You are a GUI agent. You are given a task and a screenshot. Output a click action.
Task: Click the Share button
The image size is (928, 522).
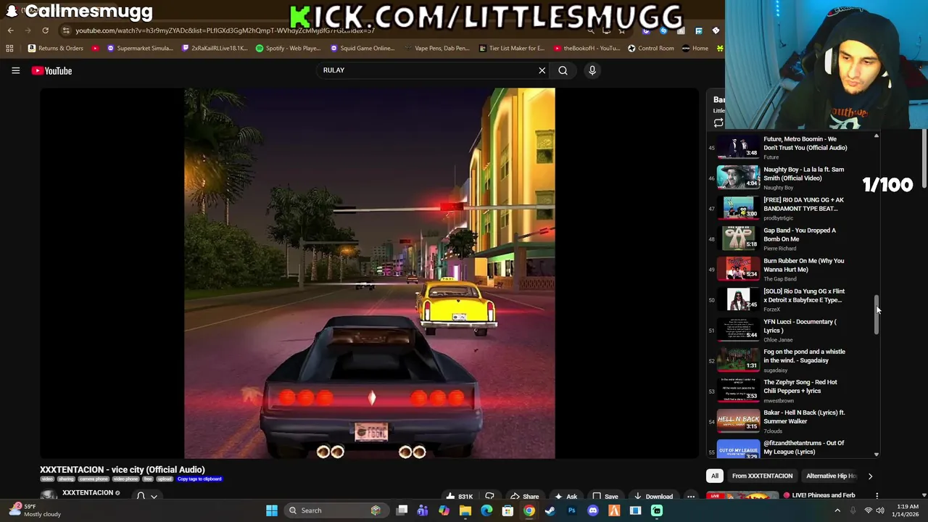pyautogui.click(x=524, y=497)
